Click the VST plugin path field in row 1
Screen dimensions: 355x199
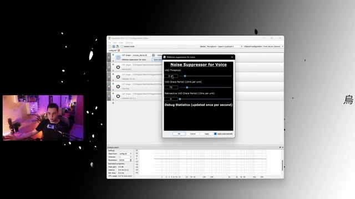[x=141, y=55]
